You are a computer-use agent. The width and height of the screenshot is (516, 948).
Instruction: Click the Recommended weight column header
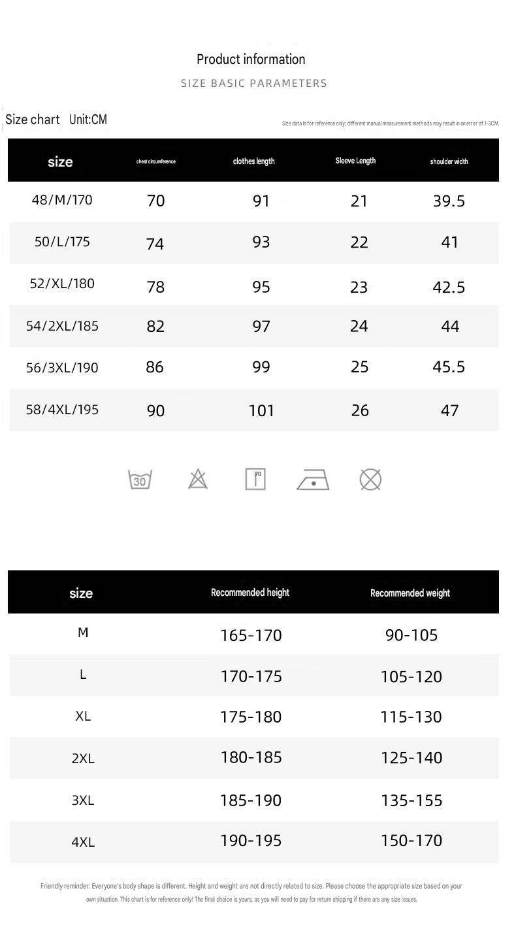tap(410, 593)
